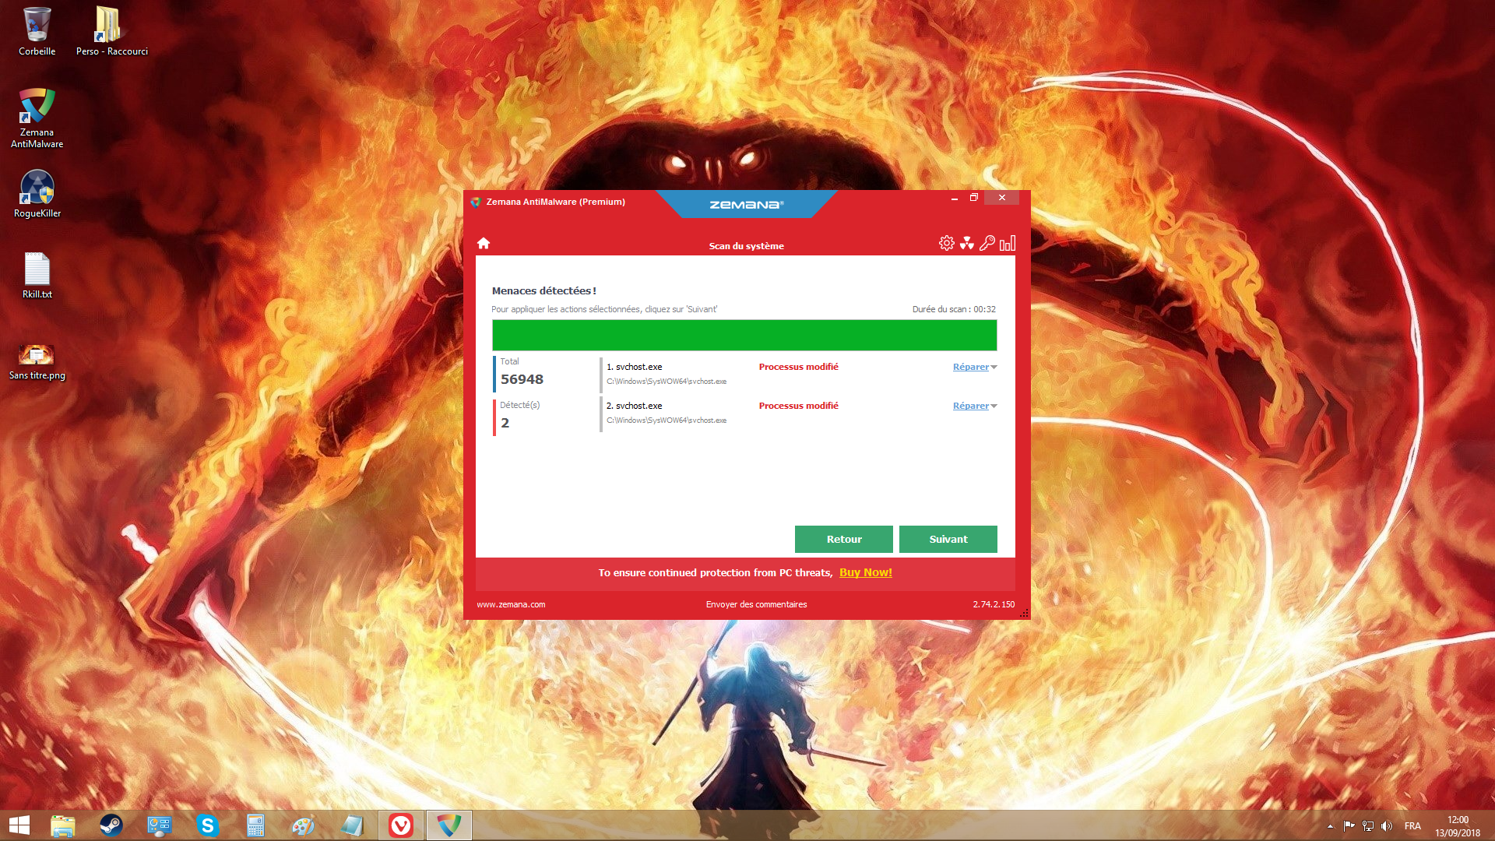Click the Suivant button
1495x841 pixels.
(x=948, y=539)
